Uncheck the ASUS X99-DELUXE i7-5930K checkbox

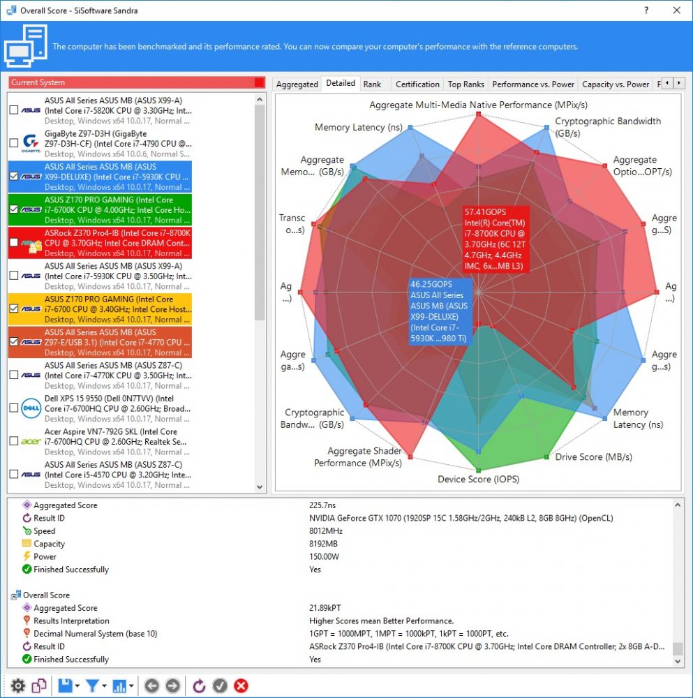pyautogui.click(x=14, y=177)
